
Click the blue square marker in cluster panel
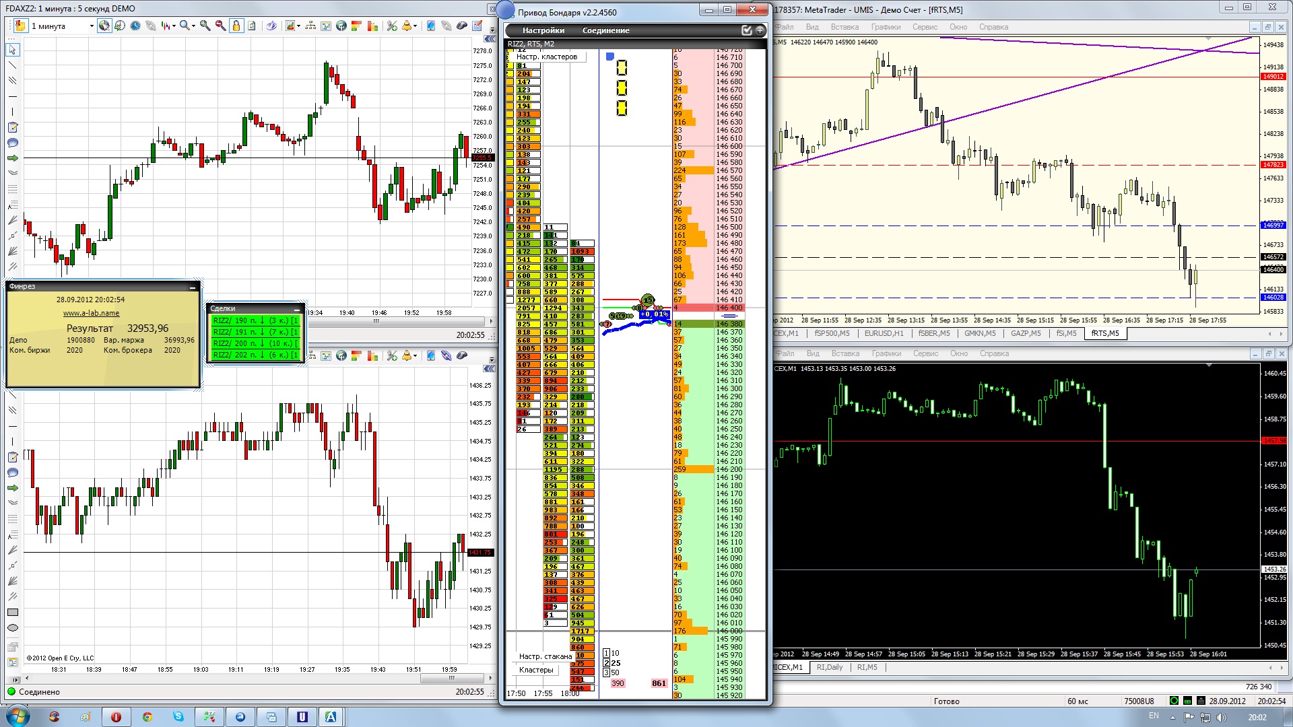[x=610, y=57]
